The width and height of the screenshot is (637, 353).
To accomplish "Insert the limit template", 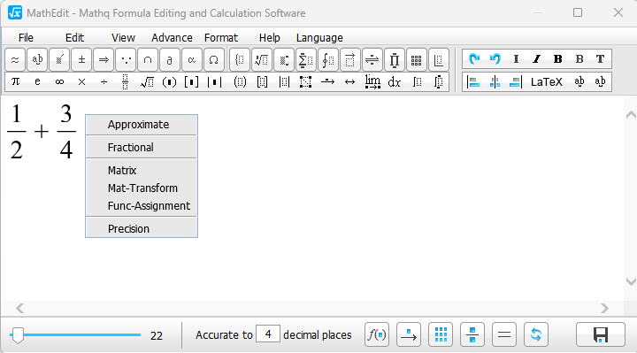I will (372, 81).
